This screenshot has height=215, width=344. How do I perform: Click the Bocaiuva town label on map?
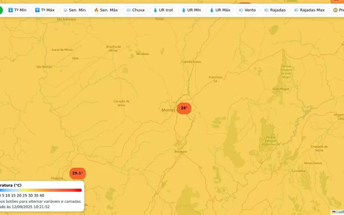181,152
